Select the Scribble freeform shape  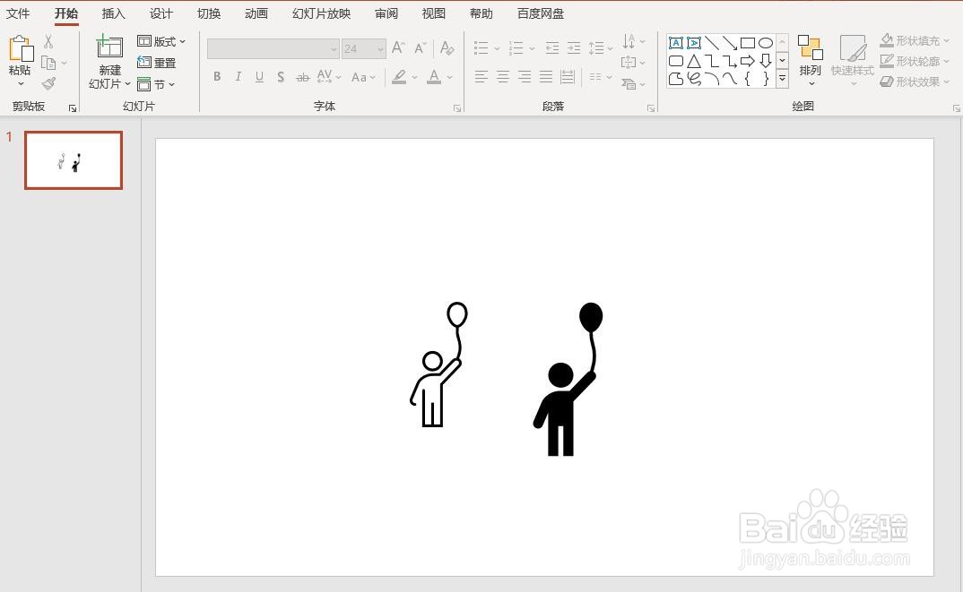pyautogui.click(x=694, y=79)
